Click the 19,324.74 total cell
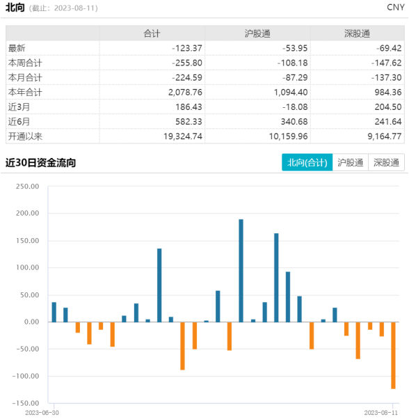 (x=183, y=136)
